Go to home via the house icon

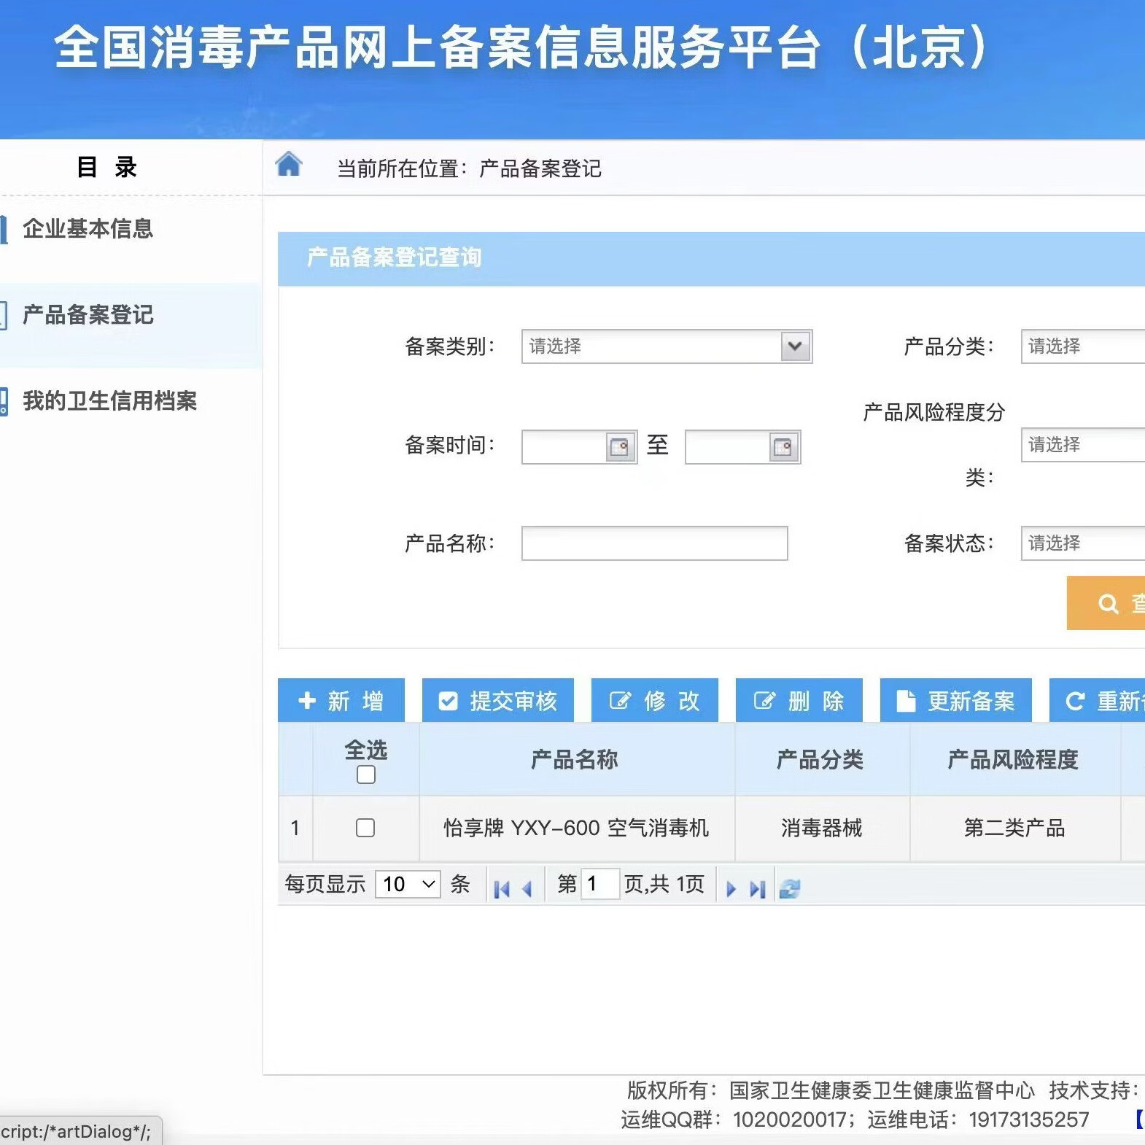289,164
